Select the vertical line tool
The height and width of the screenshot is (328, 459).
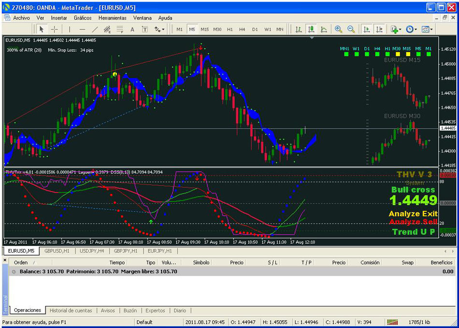70,29
